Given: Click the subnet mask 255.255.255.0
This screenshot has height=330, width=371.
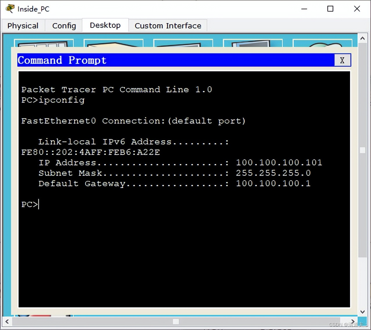Looking at the screenshot, I should pos(273,173).
